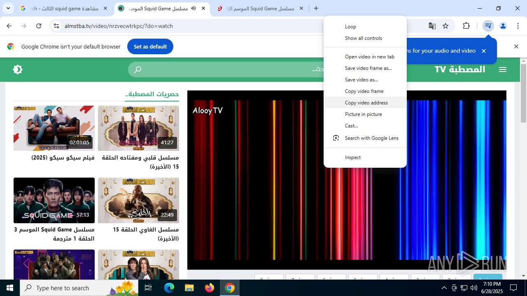This screenshot has width=527, height=296.
Task: Open the site hamburger menu
Action: coord(503,69)
